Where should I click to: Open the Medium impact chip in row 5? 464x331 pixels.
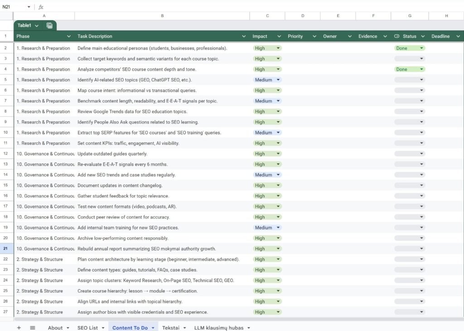tap(267, 80)
